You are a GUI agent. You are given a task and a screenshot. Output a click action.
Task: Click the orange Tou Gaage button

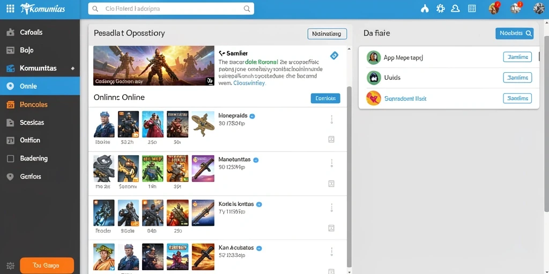point(47,265)
